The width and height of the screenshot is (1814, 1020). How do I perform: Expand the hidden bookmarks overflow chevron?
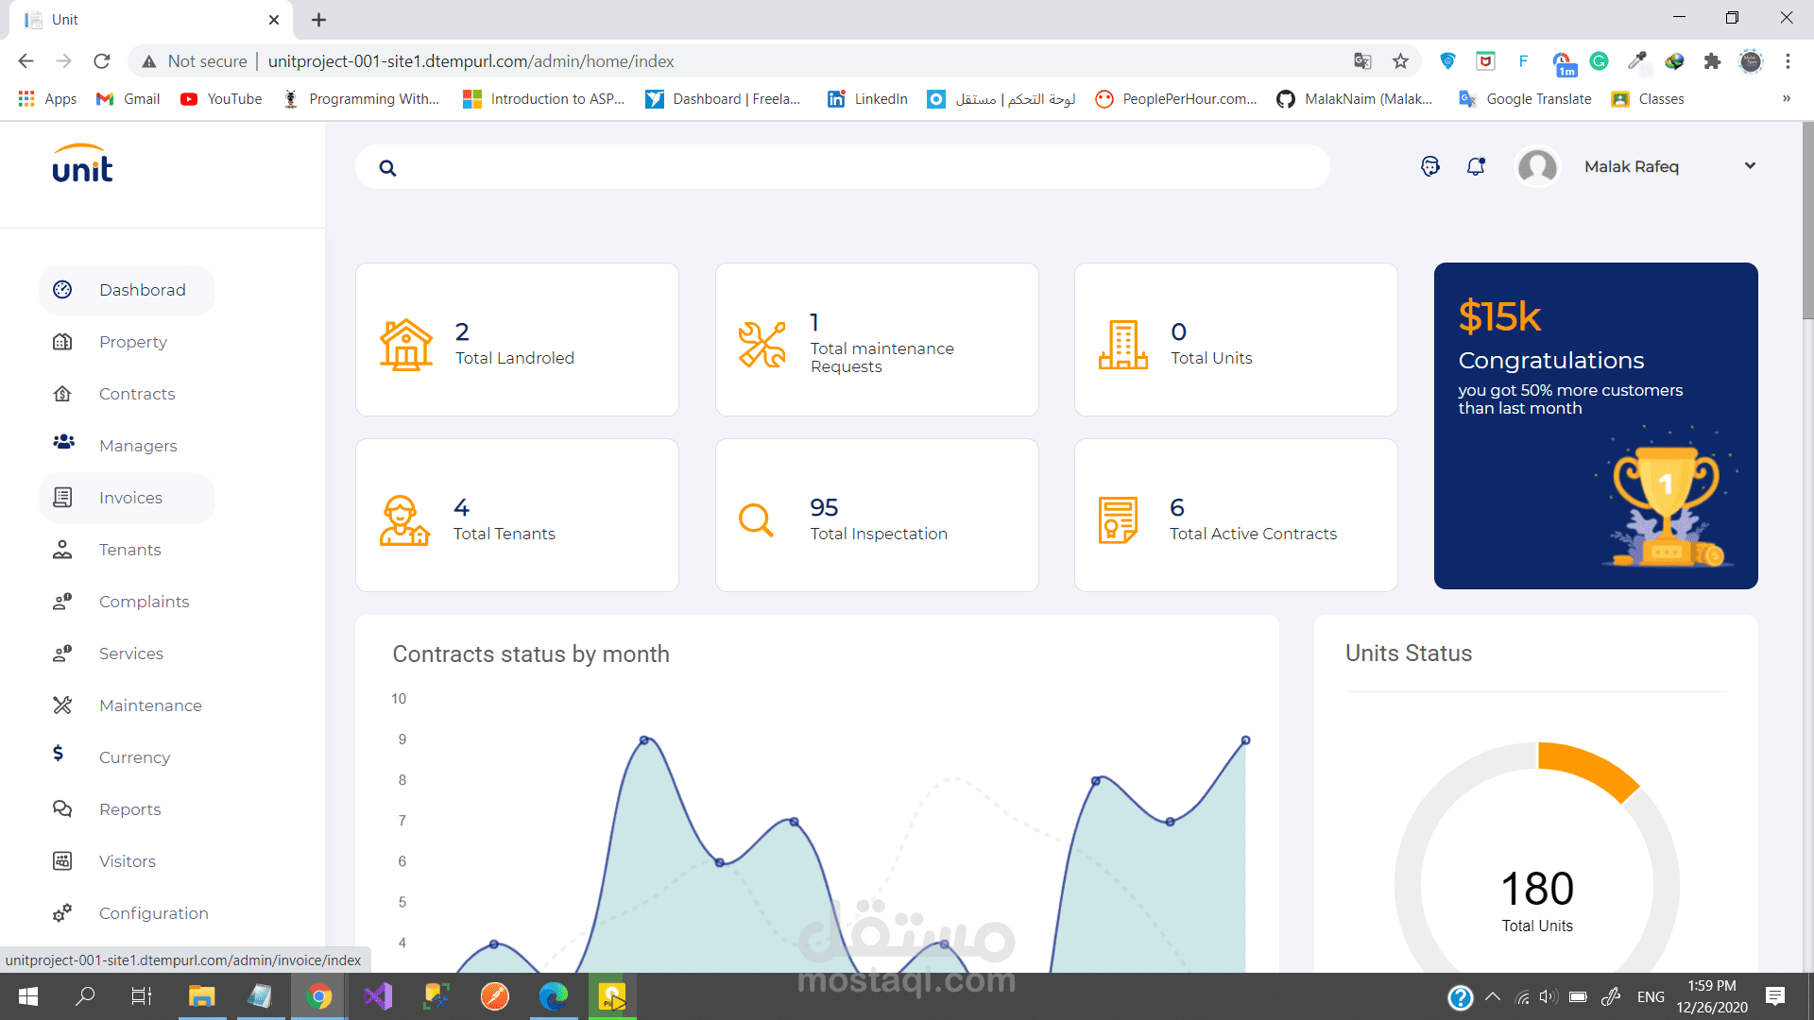pos(1786,98)
